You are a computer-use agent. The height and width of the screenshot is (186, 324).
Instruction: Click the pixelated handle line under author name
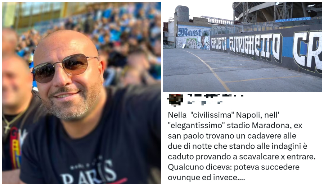(204, 102)
